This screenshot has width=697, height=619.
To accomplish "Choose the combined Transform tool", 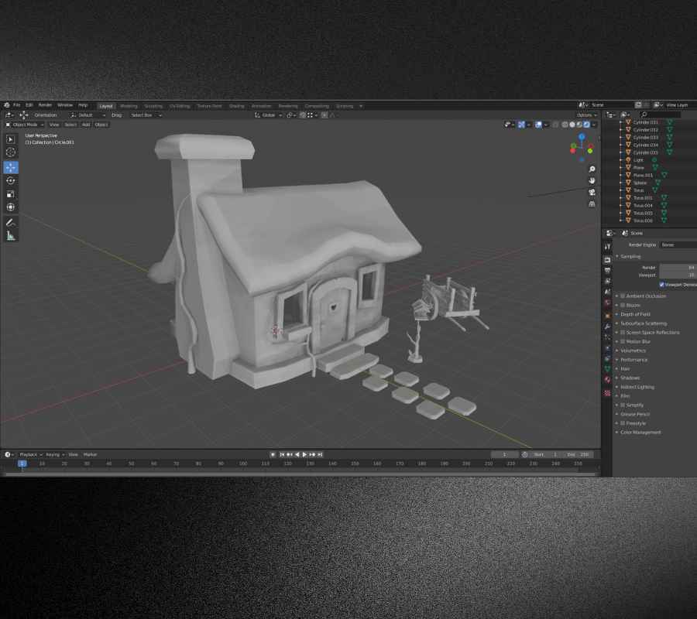I will [11, 207].
